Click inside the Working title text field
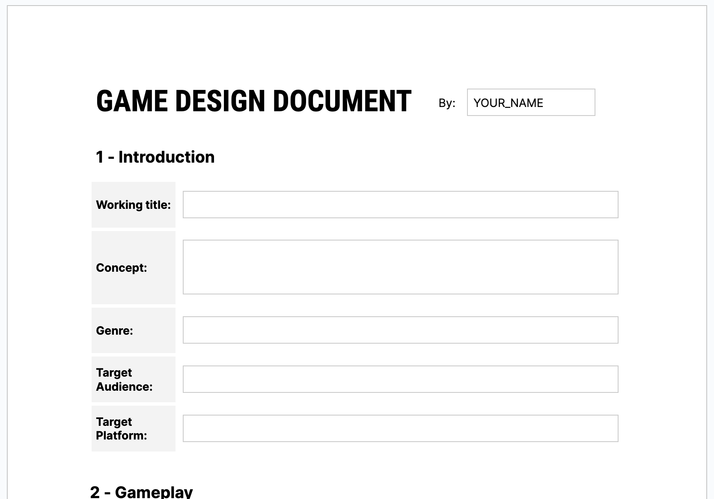Image resolution: width=714 pixels, height=499 pixels. pyautogui.click(x=400, y=205)
